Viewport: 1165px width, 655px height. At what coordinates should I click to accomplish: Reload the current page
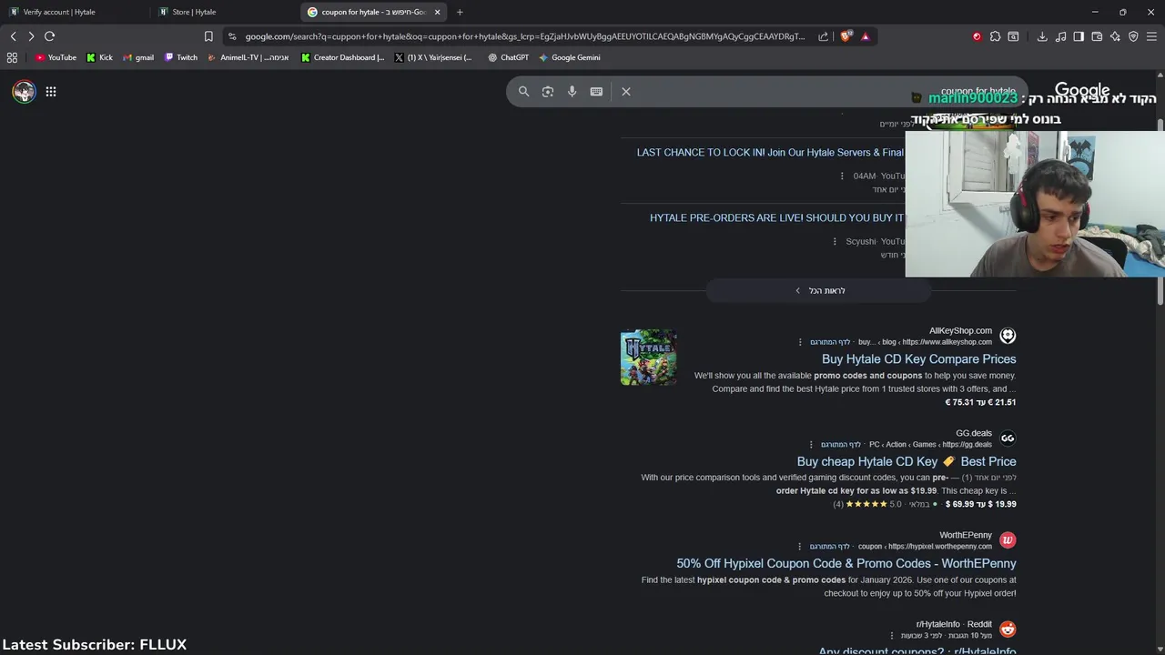tap(50, 36)
